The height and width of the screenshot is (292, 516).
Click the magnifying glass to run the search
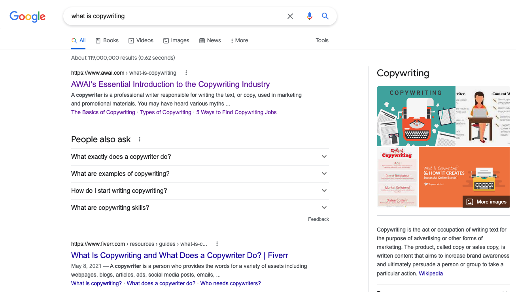pyautogui.click(x=325, y=16)
